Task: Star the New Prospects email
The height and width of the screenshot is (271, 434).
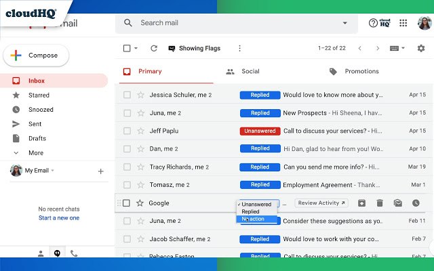Action: click(141, 113)
